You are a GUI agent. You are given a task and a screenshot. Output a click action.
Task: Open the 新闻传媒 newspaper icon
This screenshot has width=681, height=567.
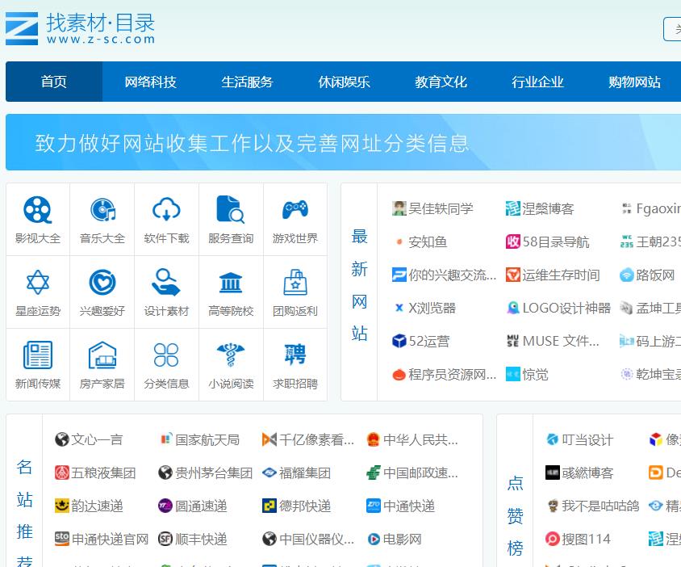pyautogui.click(x=38, y=355)
